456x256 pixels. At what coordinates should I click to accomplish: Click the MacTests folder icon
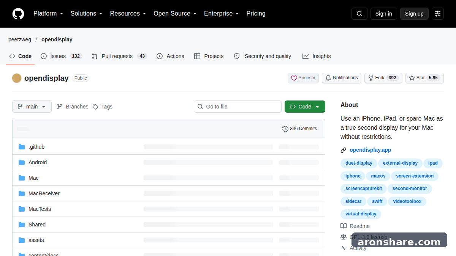pyautogui.click(x=22, y=209)
